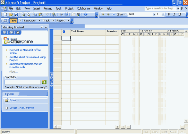Toggle Italic formatting
188x134 pixels.
174,14
